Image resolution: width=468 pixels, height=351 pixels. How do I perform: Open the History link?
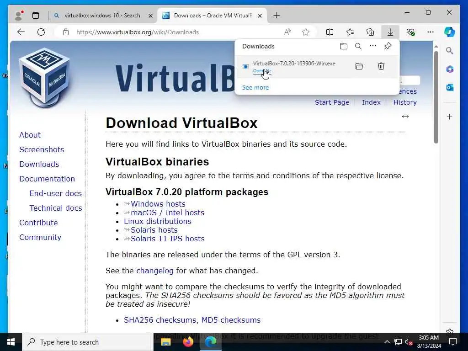click(x=405, y=102)
